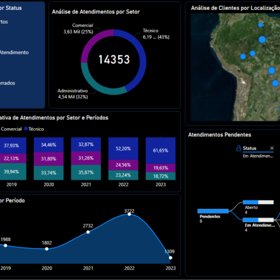Image resolution: width=280 pixels, height=280 pixels.
Task: Click the Administrativo 4,54 Mil (32%) label
Action: pyautogui.click(x=73, y=94)
